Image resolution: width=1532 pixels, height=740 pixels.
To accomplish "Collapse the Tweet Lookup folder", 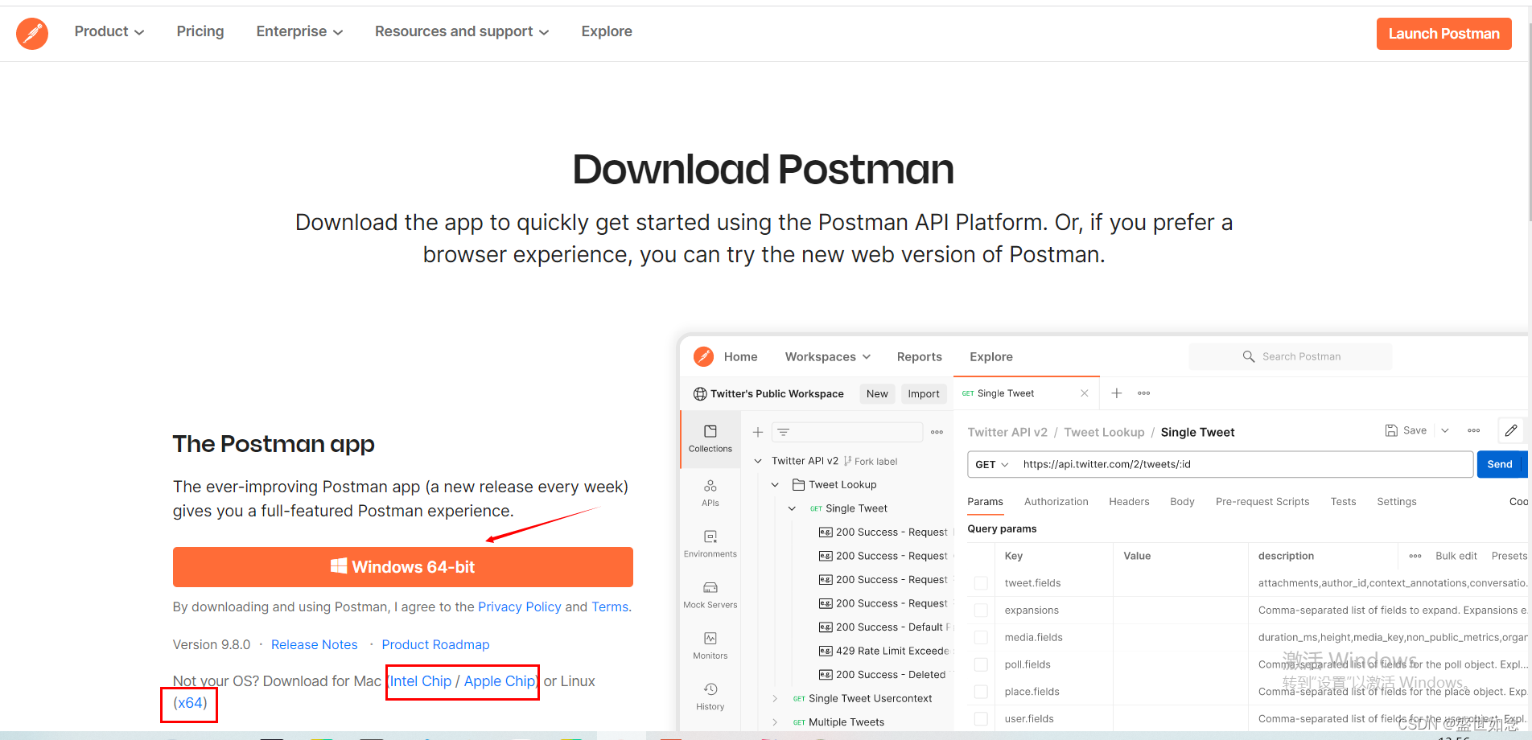I will point(775,484).
